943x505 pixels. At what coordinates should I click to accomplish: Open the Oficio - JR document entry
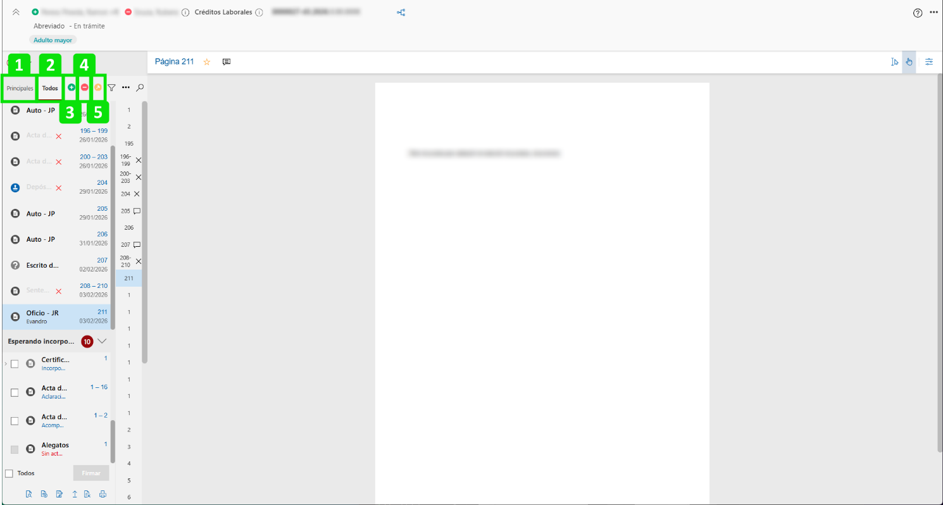(x=57, y=316)
